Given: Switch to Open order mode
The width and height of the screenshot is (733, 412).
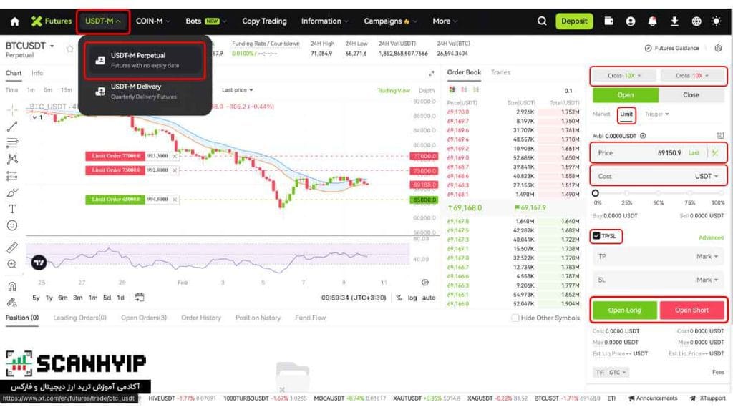Looking at the screenshot, I should [626, 95].
